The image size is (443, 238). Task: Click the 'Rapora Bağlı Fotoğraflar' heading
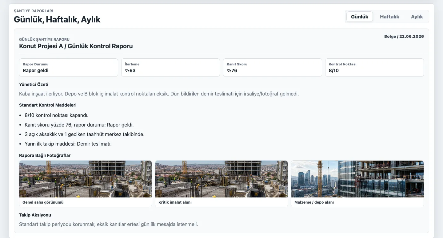(45, 155)
